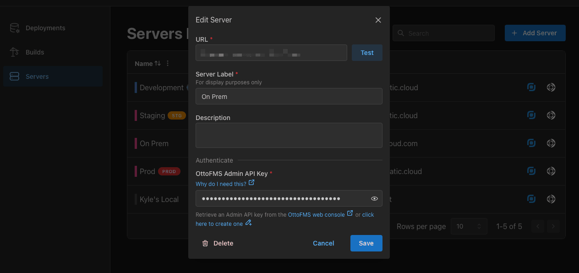Save the edited server settings
Screen dimensions: 579x273
(366, 243)
